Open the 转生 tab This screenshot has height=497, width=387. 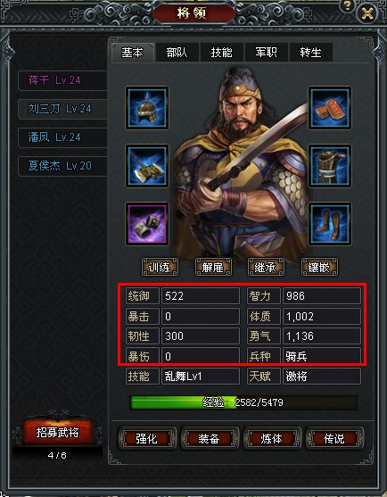pos(310,53)
